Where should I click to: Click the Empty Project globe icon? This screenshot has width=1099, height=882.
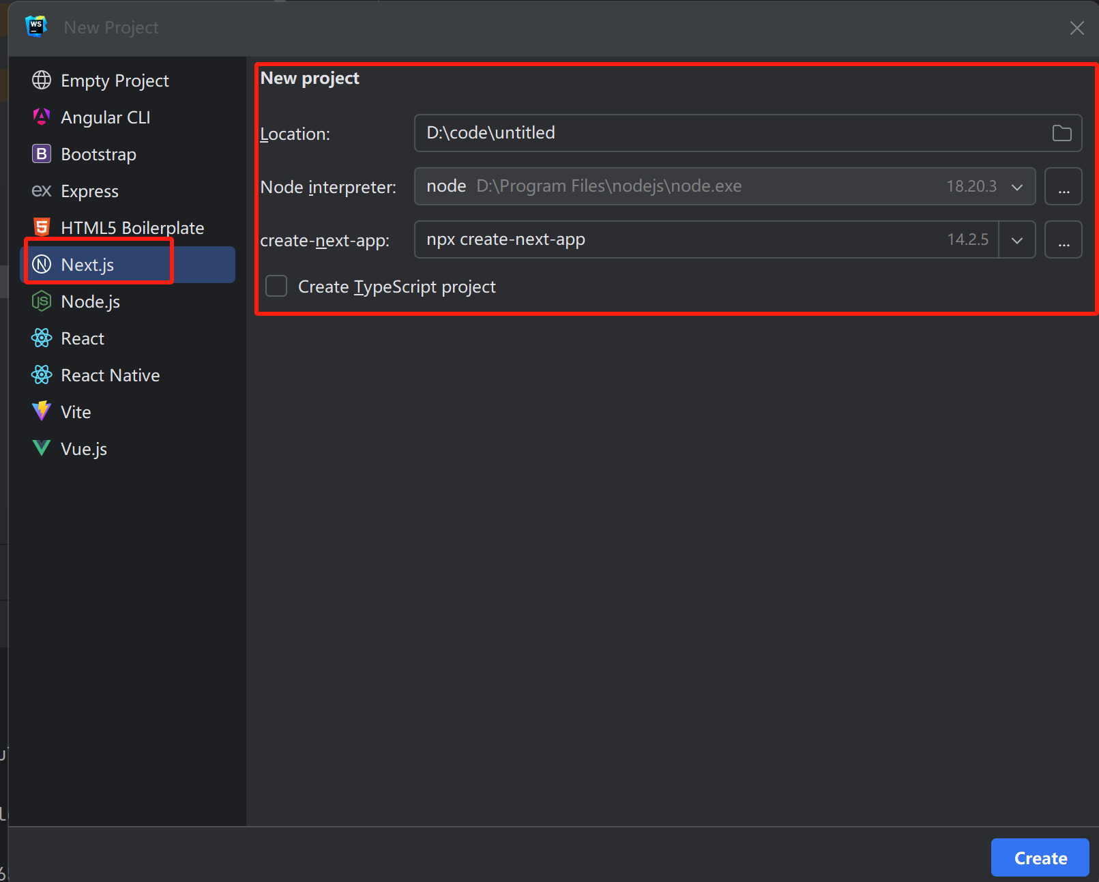point(42,80)
